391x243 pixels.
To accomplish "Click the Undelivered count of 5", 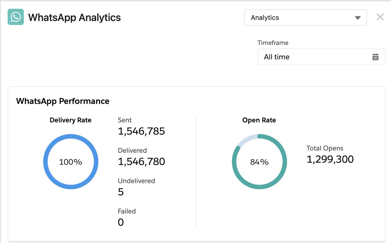I will [121, 192].
